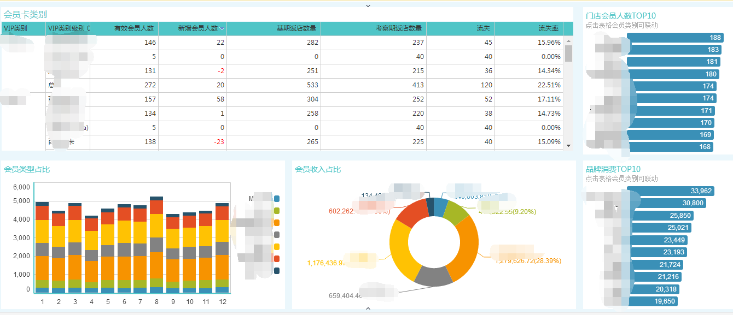733x315 pixels.
Task: Select the 流失率 column header
Action: point(548,28)
